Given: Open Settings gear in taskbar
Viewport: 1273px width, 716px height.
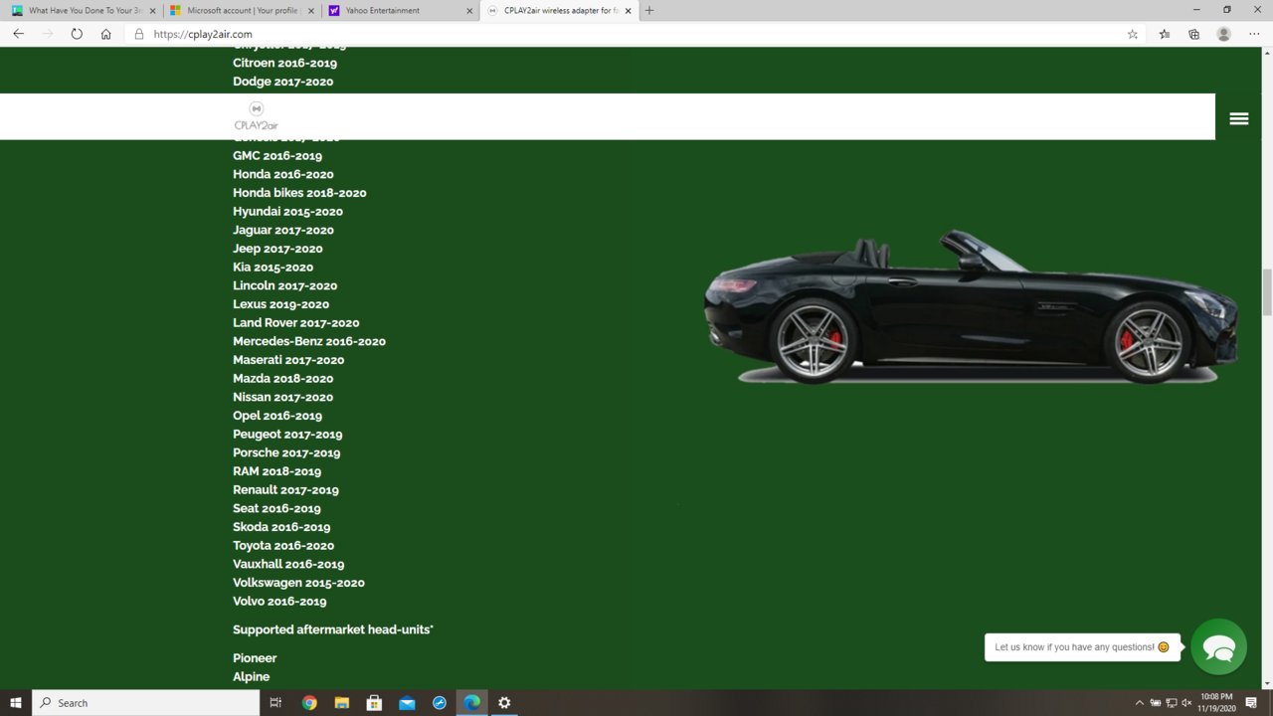Looking at the screenshot, I should click(x=504, y=702).
